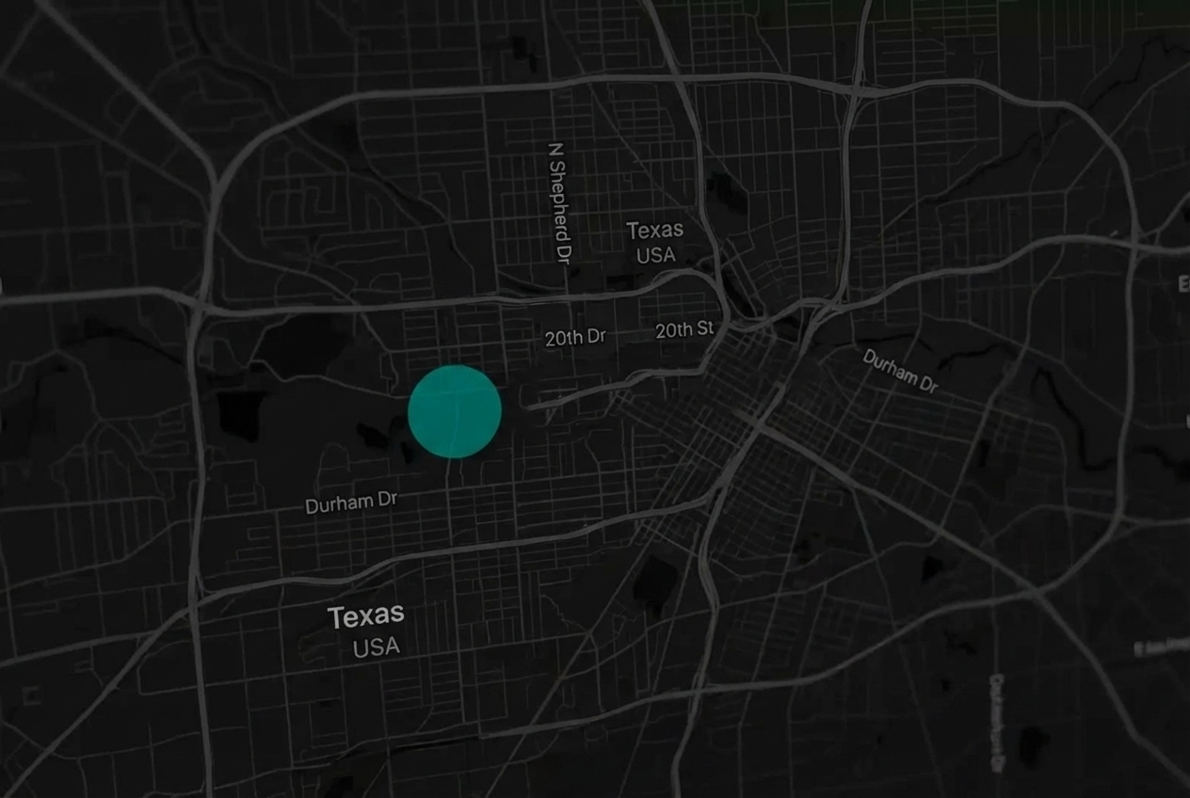This screenshot has height=798, width=1190.
Task: Click the teal circular location marker
Action: [455, 411]
